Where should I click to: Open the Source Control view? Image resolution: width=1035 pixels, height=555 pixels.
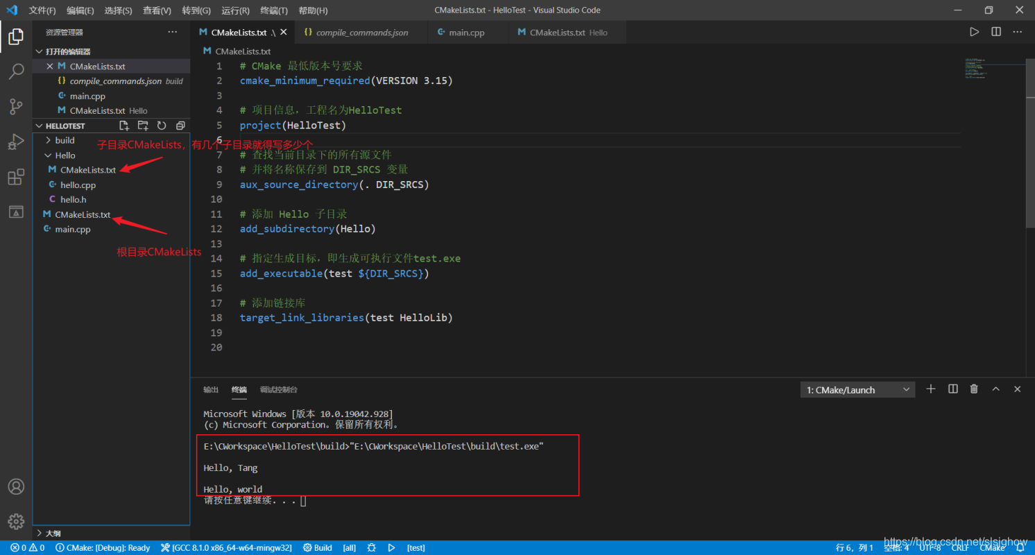(16, 106)
